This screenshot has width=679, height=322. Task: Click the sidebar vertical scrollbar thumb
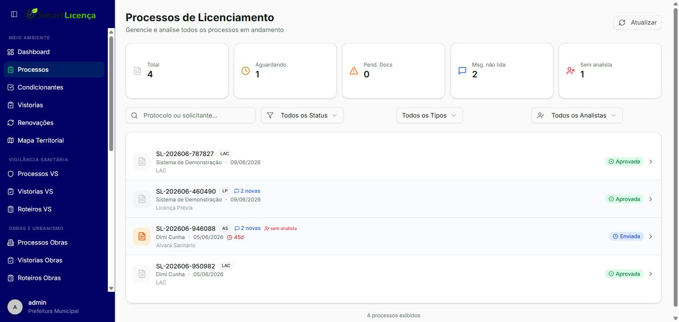[x=111, y=94]
